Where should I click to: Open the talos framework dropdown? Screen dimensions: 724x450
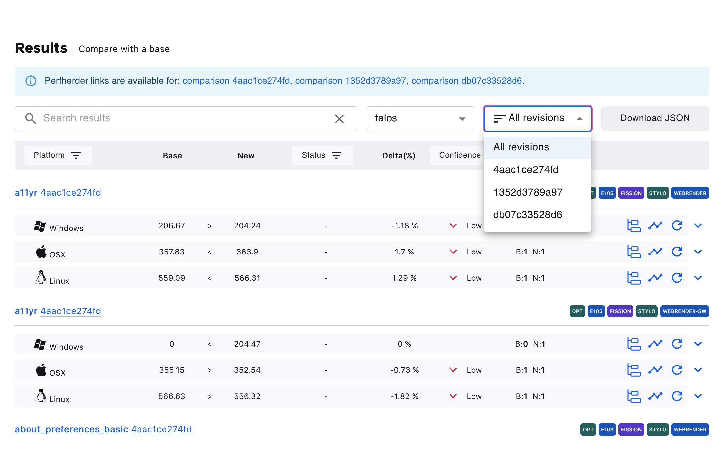[x=420, y=119]
